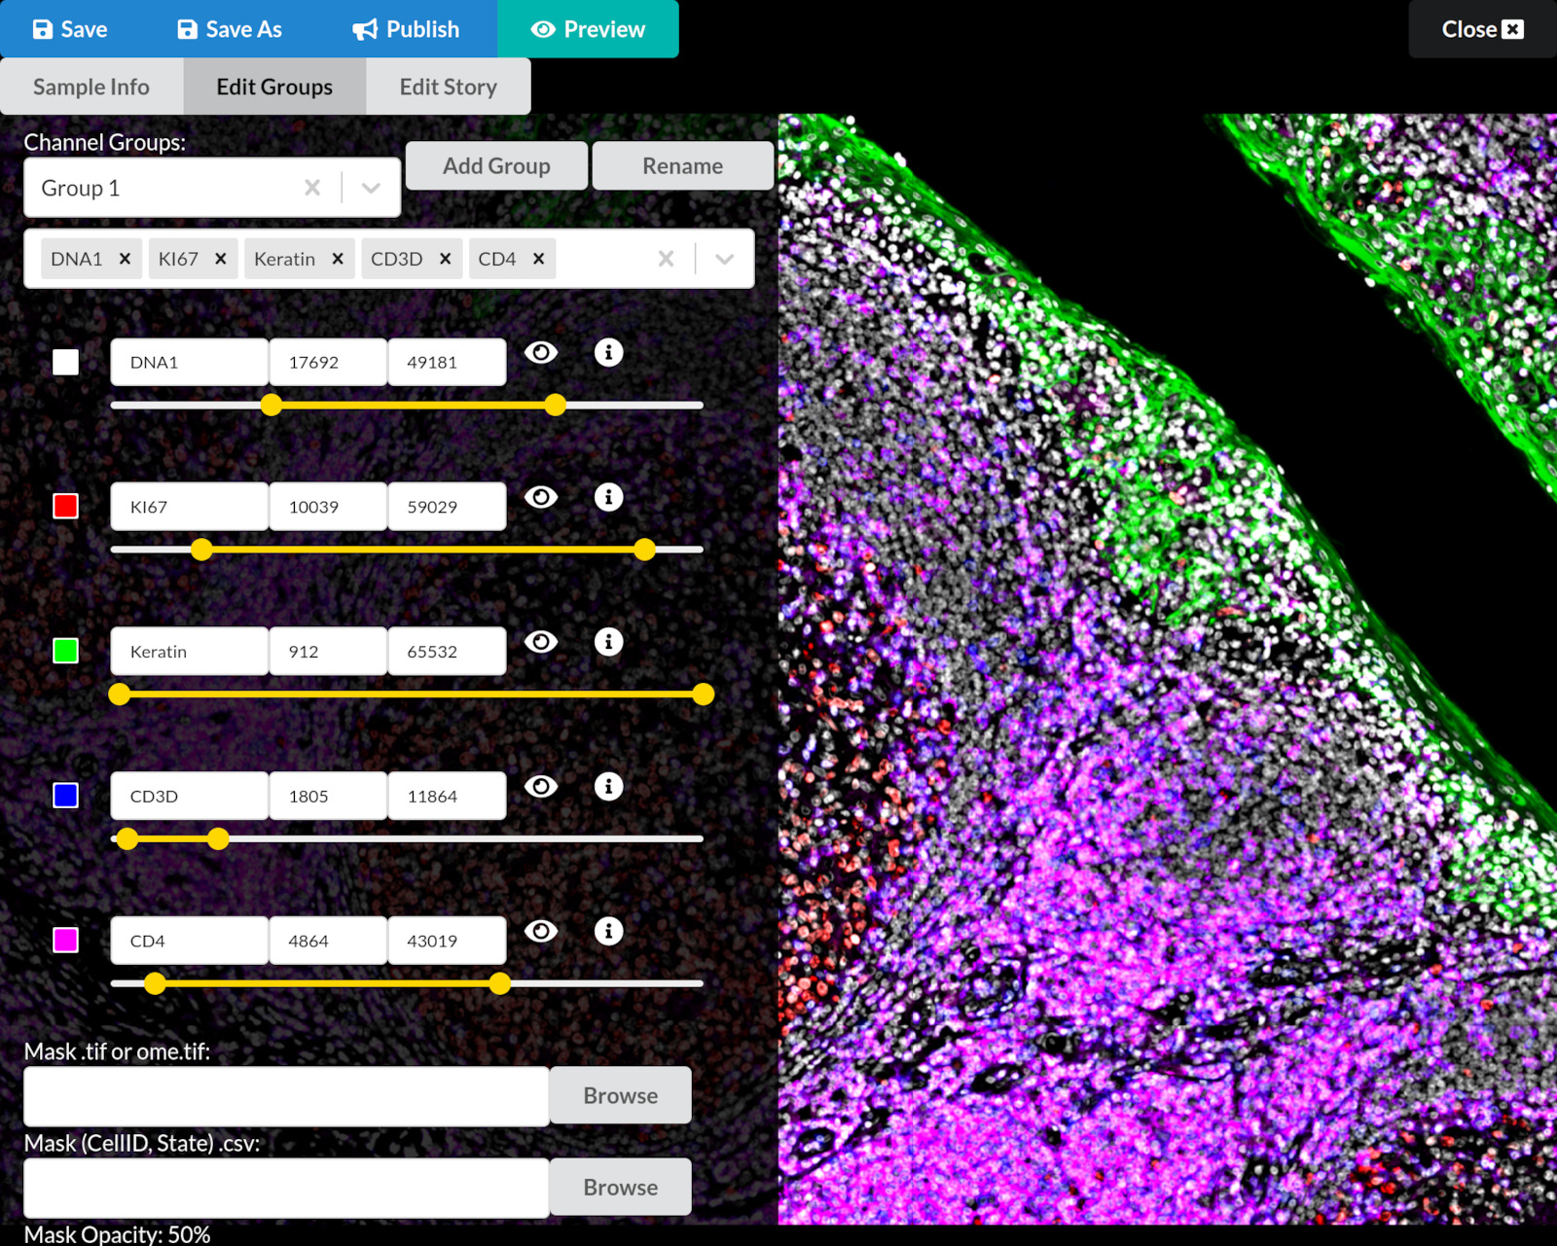Open info for Keratin channel
Image resolution: width=1557 pixels, height=1246 pixels.
[608, 642]
